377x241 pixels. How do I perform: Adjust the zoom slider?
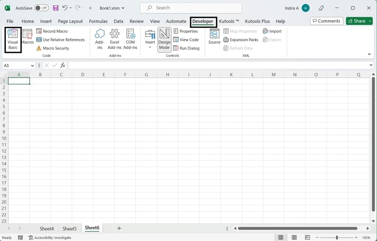[x=337, y=238]
